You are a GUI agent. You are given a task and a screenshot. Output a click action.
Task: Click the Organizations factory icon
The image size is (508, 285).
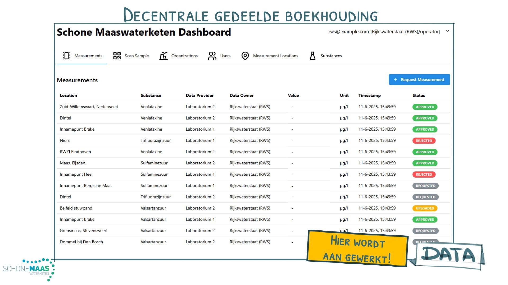tap(164, 56)
